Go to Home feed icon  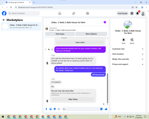tap(60, 13)
